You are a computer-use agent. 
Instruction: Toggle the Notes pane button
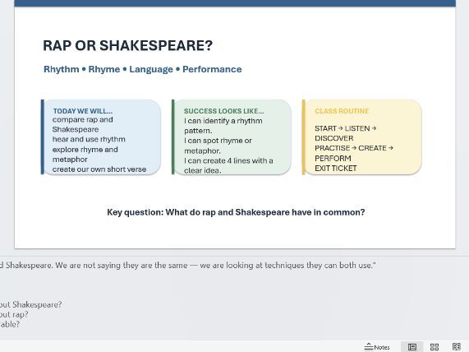[x=377, y=347]
